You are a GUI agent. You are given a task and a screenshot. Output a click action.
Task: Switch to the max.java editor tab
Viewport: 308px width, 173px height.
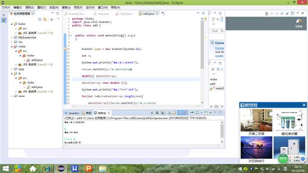pyautogui.click(x=101, y=14)
